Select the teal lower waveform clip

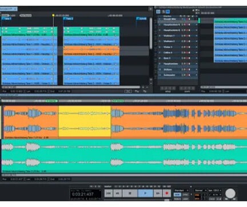124,156
